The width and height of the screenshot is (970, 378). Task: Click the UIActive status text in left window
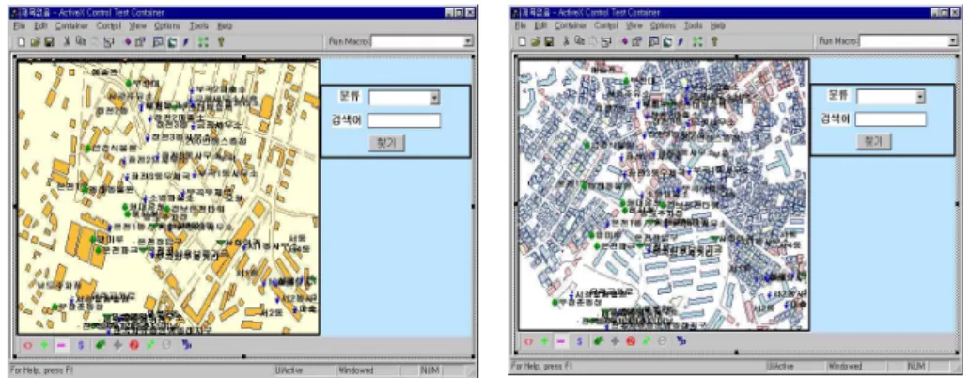pos(289,370)
